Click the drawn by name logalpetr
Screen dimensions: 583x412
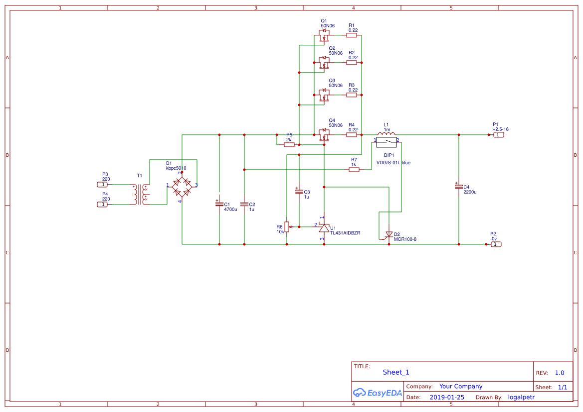[521, 397]
